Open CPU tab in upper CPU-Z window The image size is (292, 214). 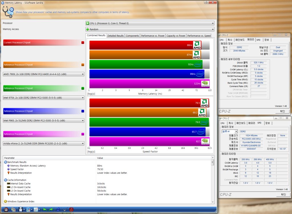point(222,40)
